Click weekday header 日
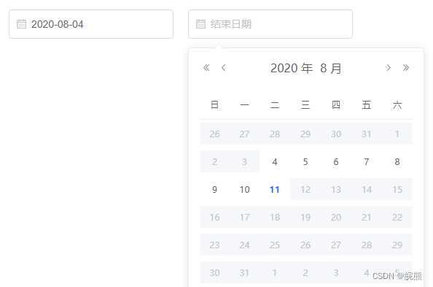433x287 pixels. point(214,105)
